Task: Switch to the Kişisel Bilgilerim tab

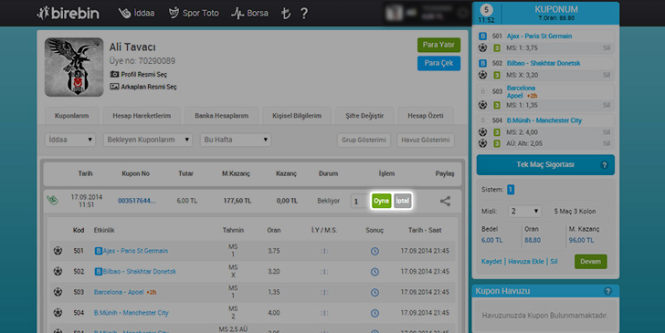Action: (x=297, y=116)
